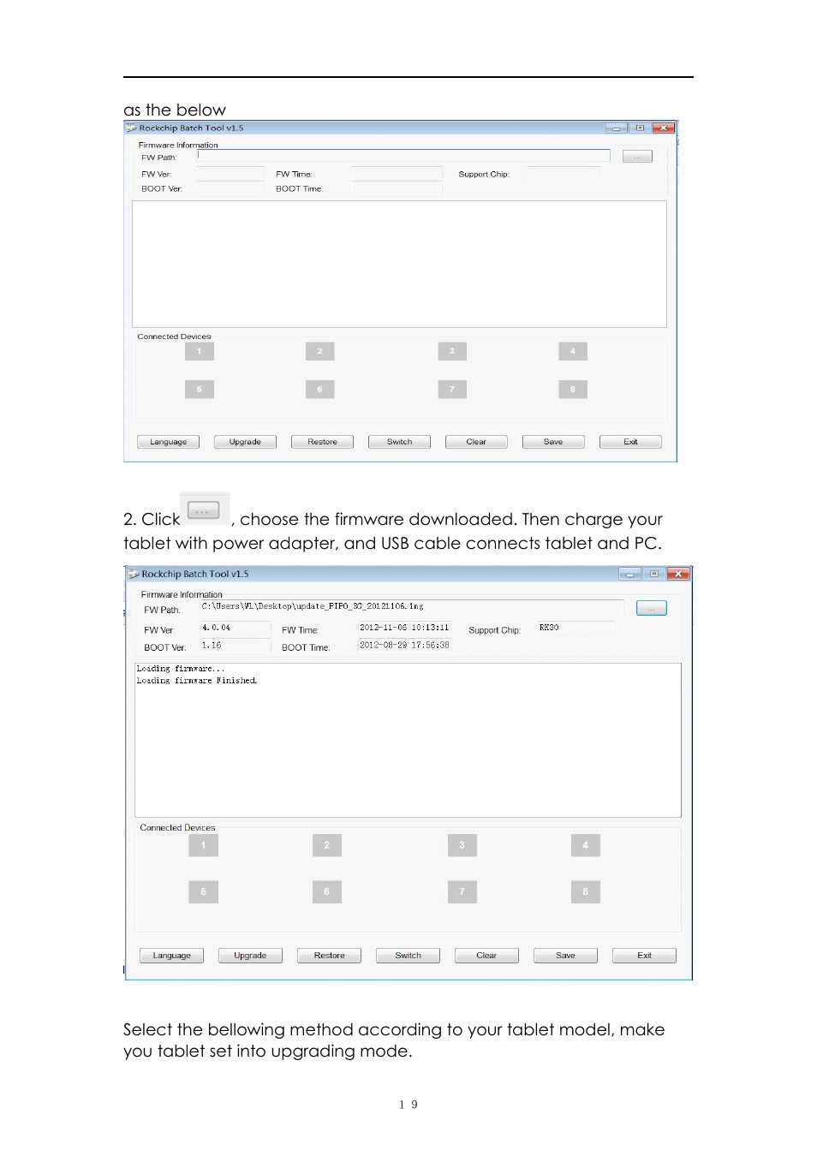The width and height of the screenshot is (817, 1156).
Task: Click FW Time value 2012-11-06 10:13:11
Action: (404, 628)
